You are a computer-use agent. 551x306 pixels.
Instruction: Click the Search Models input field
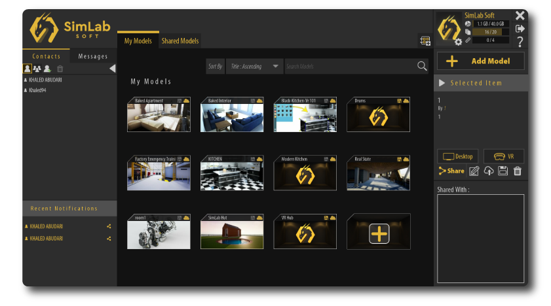350,66
